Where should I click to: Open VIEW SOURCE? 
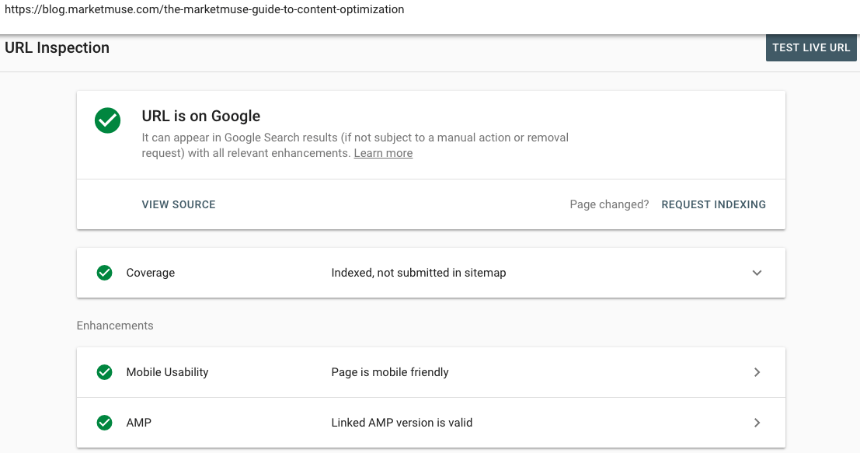click(179, 204)
